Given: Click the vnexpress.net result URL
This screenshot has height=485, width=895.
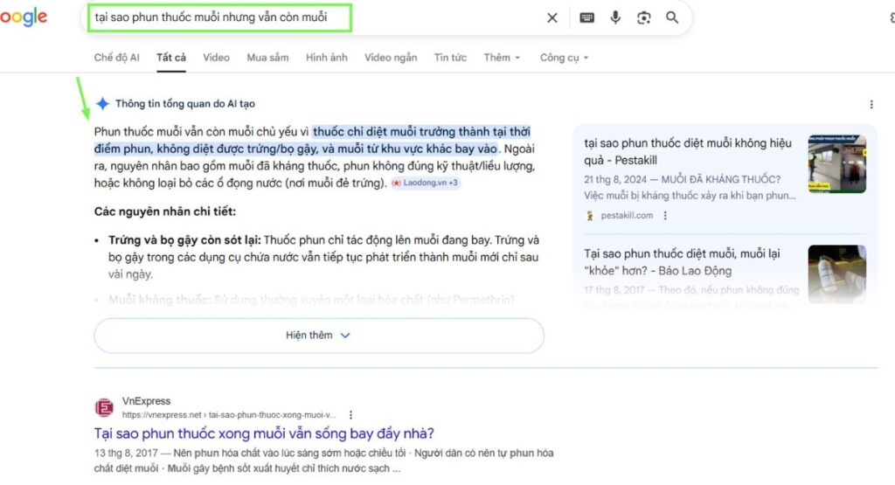Looking at the screenshot, I should 229,415.
